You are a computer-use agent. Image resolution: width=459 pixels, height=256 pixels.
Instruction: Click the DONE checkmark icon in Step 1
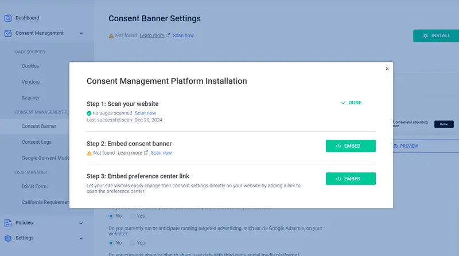tap(343, 103)
